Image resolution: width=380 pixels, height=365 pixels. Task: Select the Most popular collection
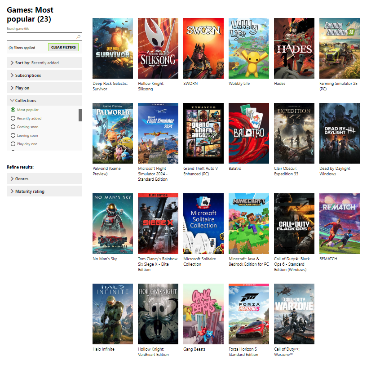tap(13, 110)
